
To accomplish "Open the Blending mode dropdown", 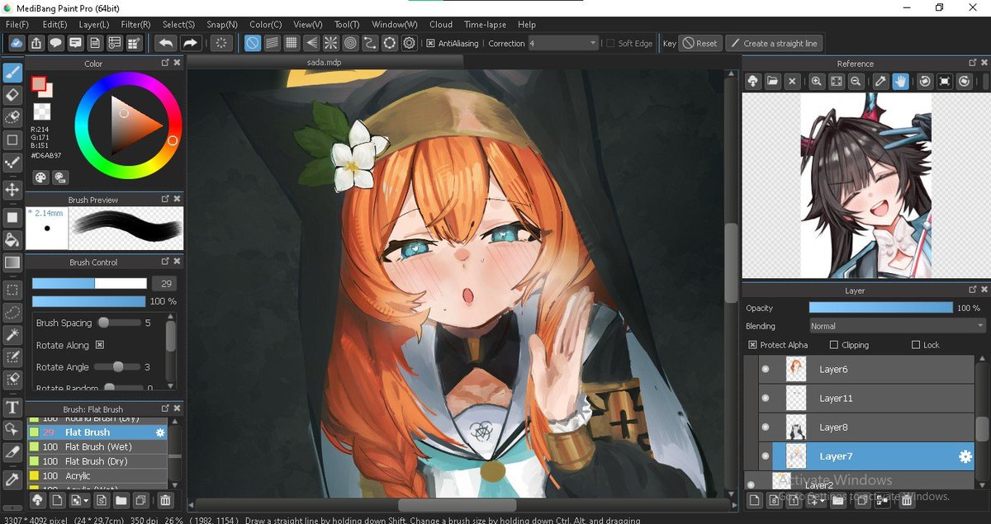I will [897, 326].
